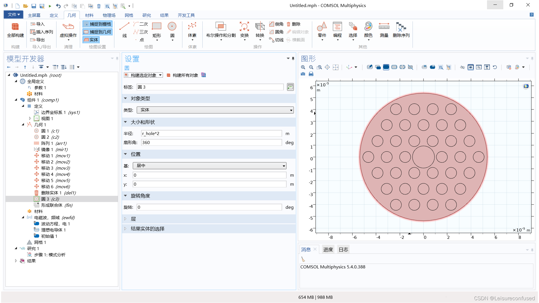
Task: Click the 切线 tangent tool
Action: click(x=277, y=40)
